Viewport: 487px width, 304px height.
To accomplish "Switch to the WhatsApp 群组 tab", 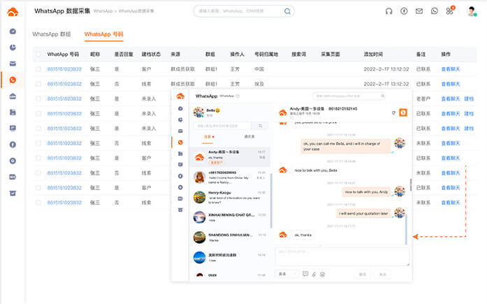I will click(51, 34).
